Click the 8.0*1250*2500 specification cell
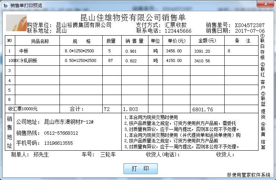276x180 pixels. 79,51
